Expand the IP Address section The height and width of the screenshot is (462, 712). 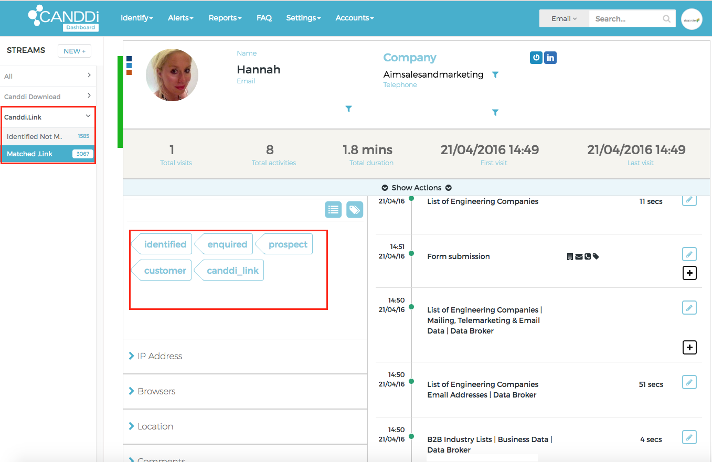(245, 356)
